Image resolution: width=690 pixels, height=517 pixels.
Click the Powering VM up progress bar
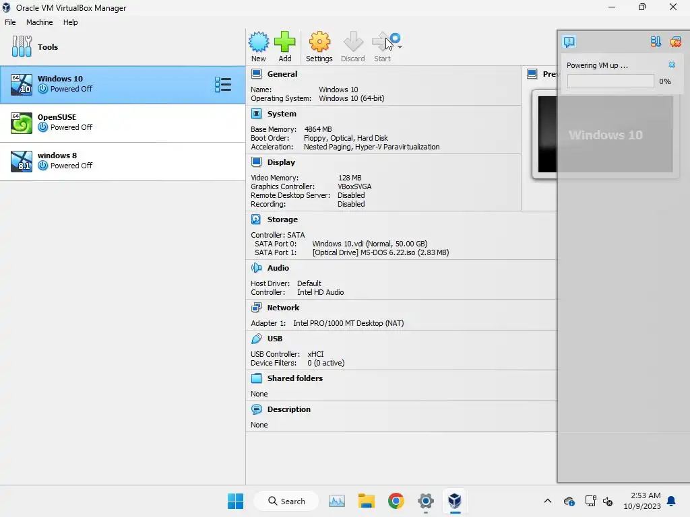(x=610, y=81)
